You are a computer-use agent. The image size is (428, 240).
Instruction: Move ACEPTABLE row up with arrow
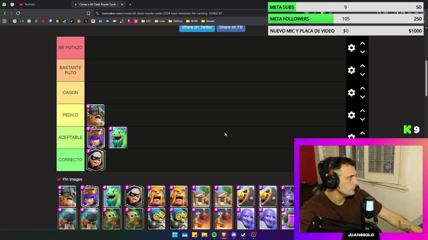pyautogui.click(x=362, y=133)
